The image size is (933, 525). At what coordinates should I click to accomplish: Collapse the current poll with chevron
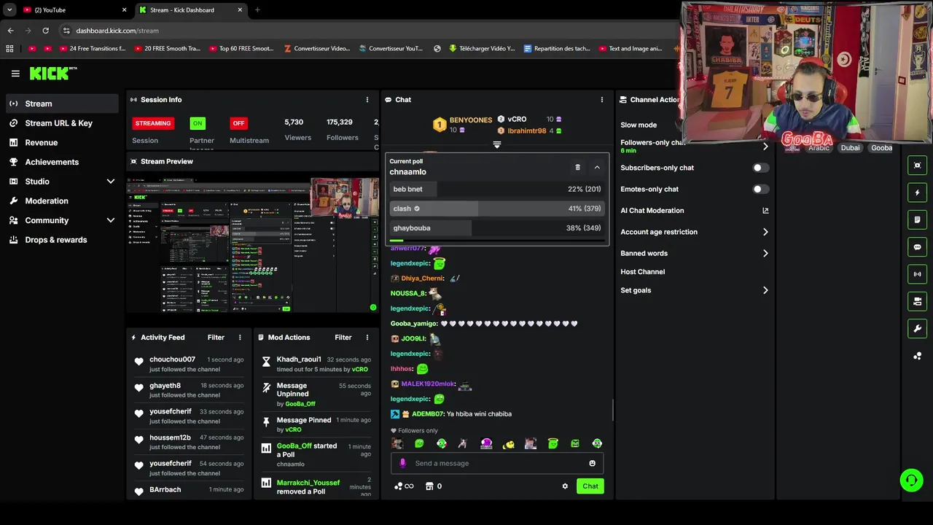point(597,167)
